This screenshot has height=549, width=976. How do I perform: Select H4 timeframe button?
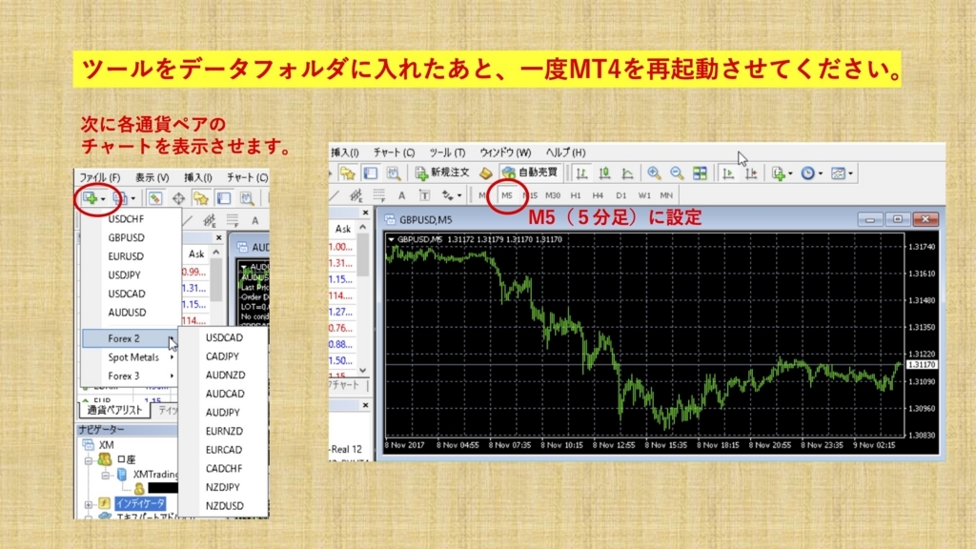(x=598, y=195)
